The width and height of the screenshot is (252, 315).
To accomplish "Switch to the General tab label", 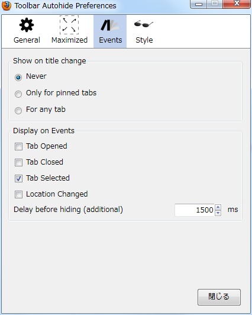I will pos(27,40).
